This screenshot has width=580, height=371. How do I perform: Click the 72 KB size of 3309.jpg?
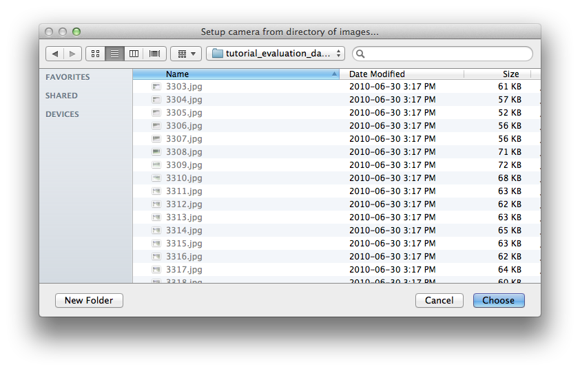(x=509, y=165)
